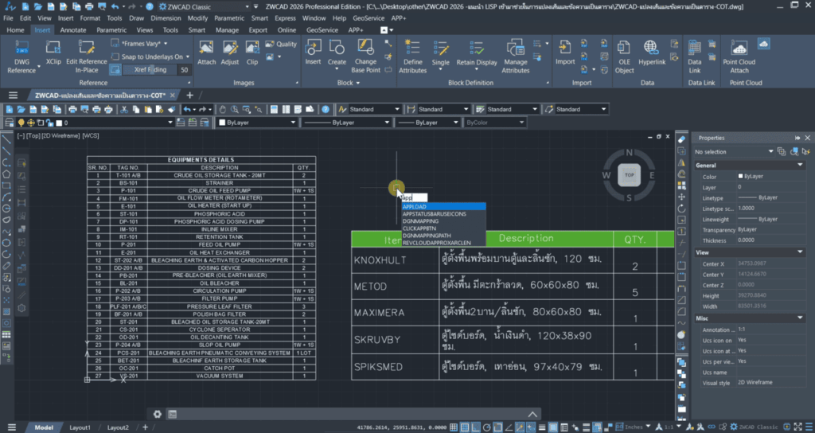Viewport: 815px width, 433px height.
Task: Click the Edit Reference In-Place icon
Action: click(x=87, y=49)
